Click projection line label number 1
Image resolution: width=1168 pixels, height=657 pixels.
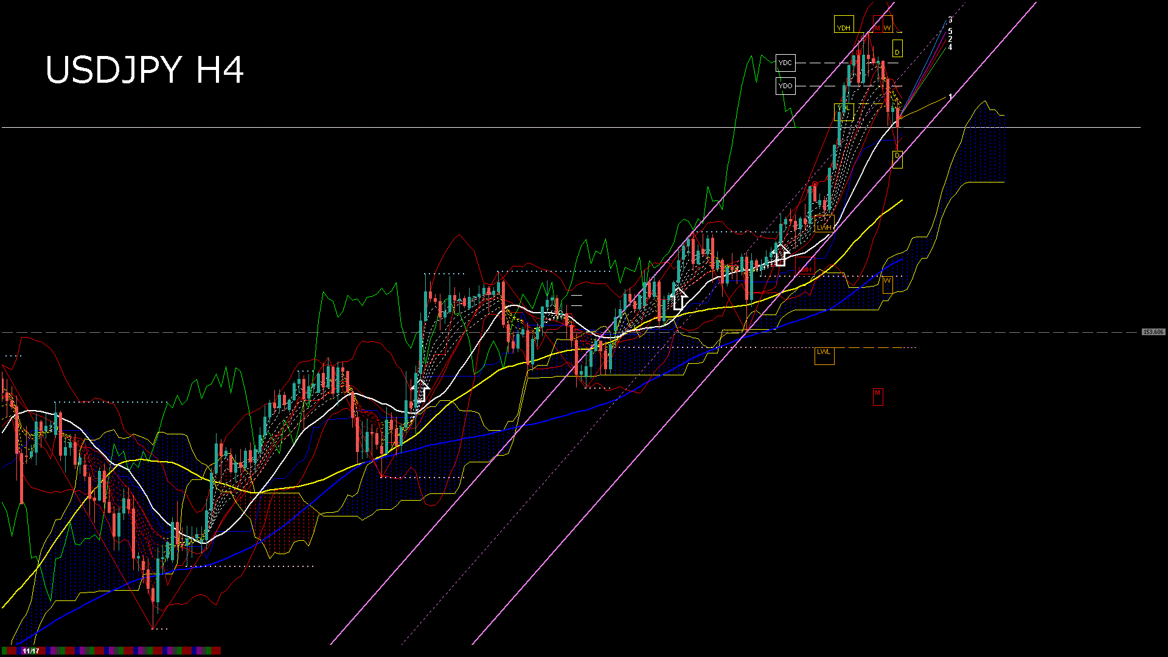click(x=950, y=96)
